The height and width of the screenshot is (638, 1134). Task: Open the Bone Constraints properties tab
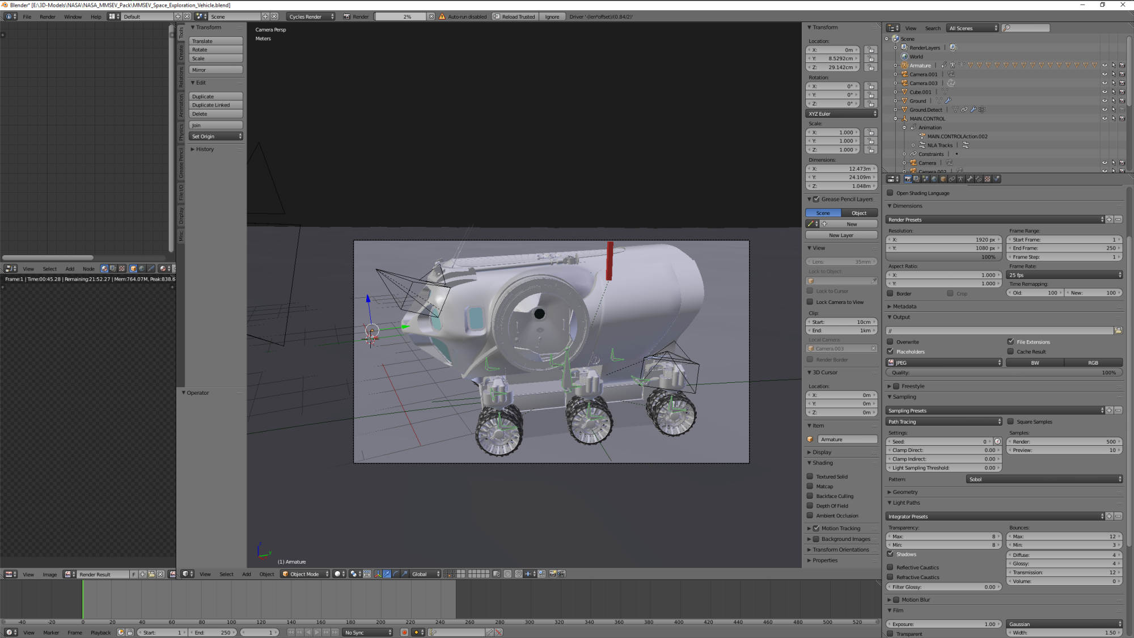(x=979, y=179)
